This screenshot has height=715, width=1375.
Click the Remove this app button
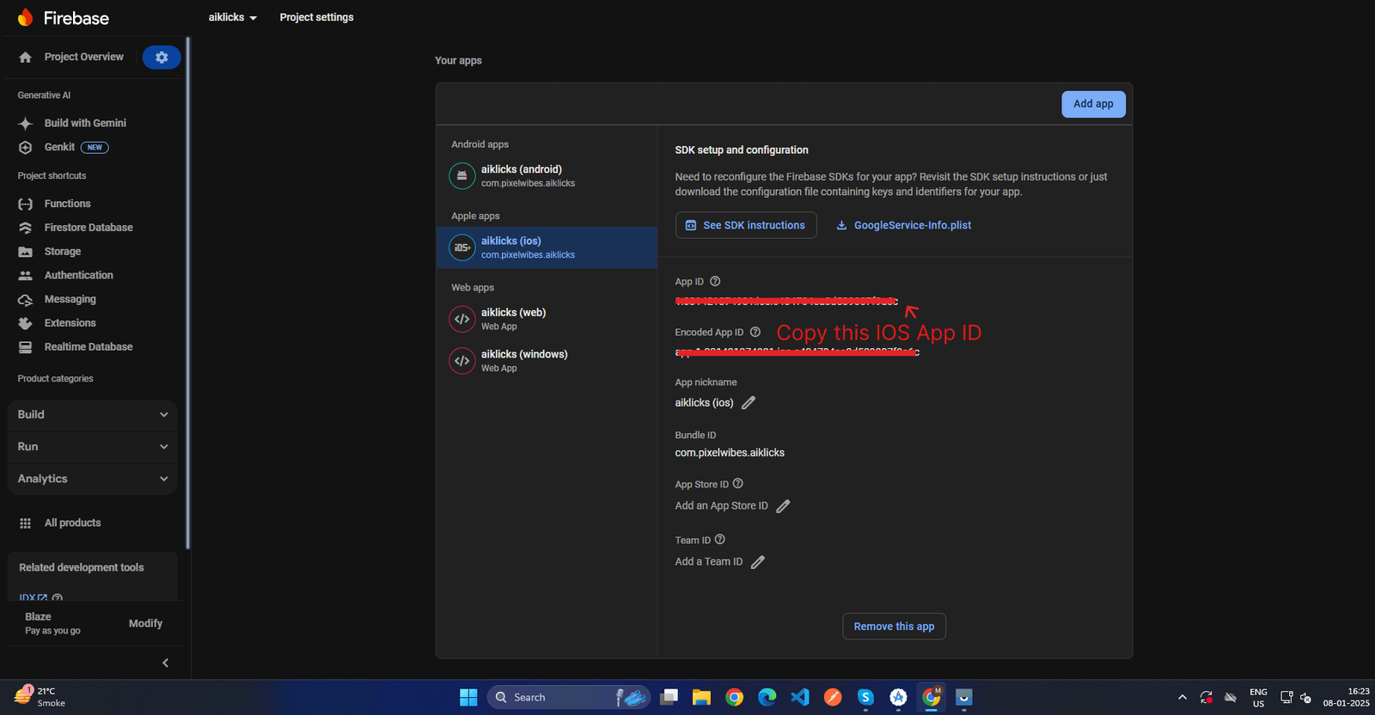pyautogui.click(x=894, y=626)
